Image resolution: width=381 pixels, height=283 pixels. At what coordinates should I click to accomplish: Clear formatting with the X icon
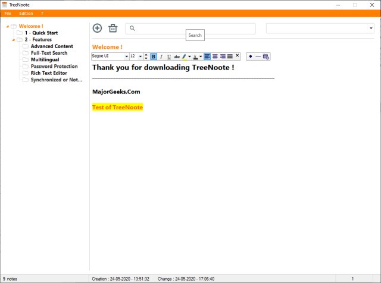tap(238, 55)
